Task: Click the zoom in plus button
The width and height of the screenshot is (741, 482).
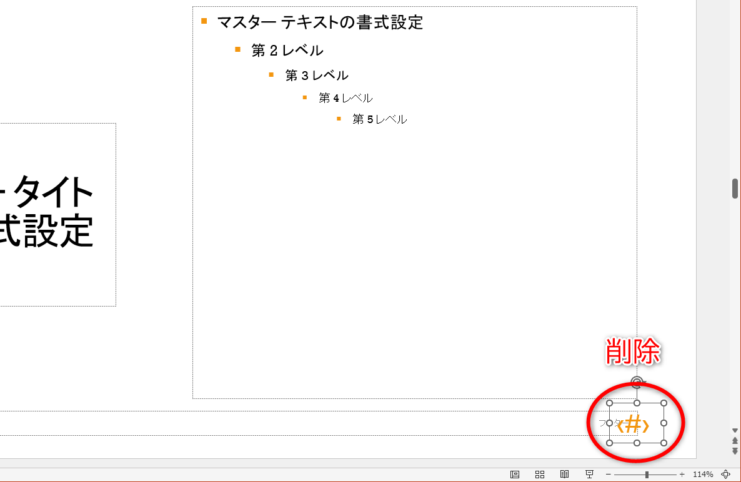Action: (x=682, y=475)
